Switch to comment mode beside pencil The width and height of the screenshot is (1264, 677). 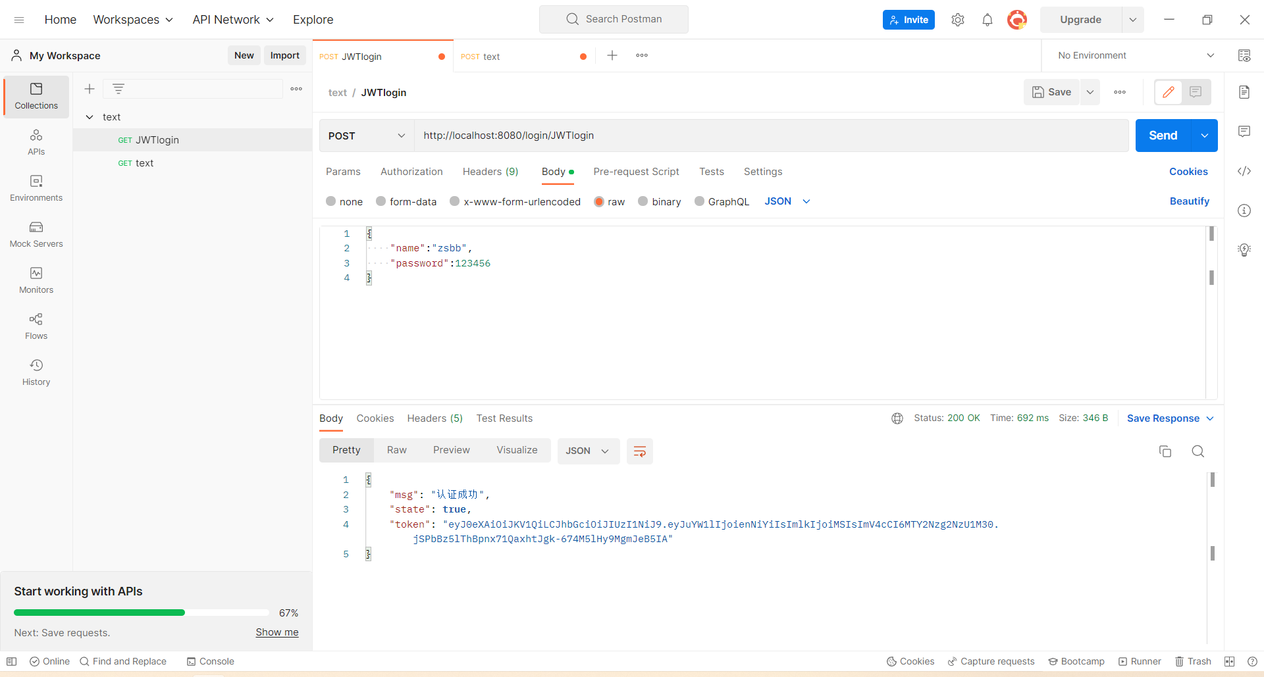click(1196, 92)
